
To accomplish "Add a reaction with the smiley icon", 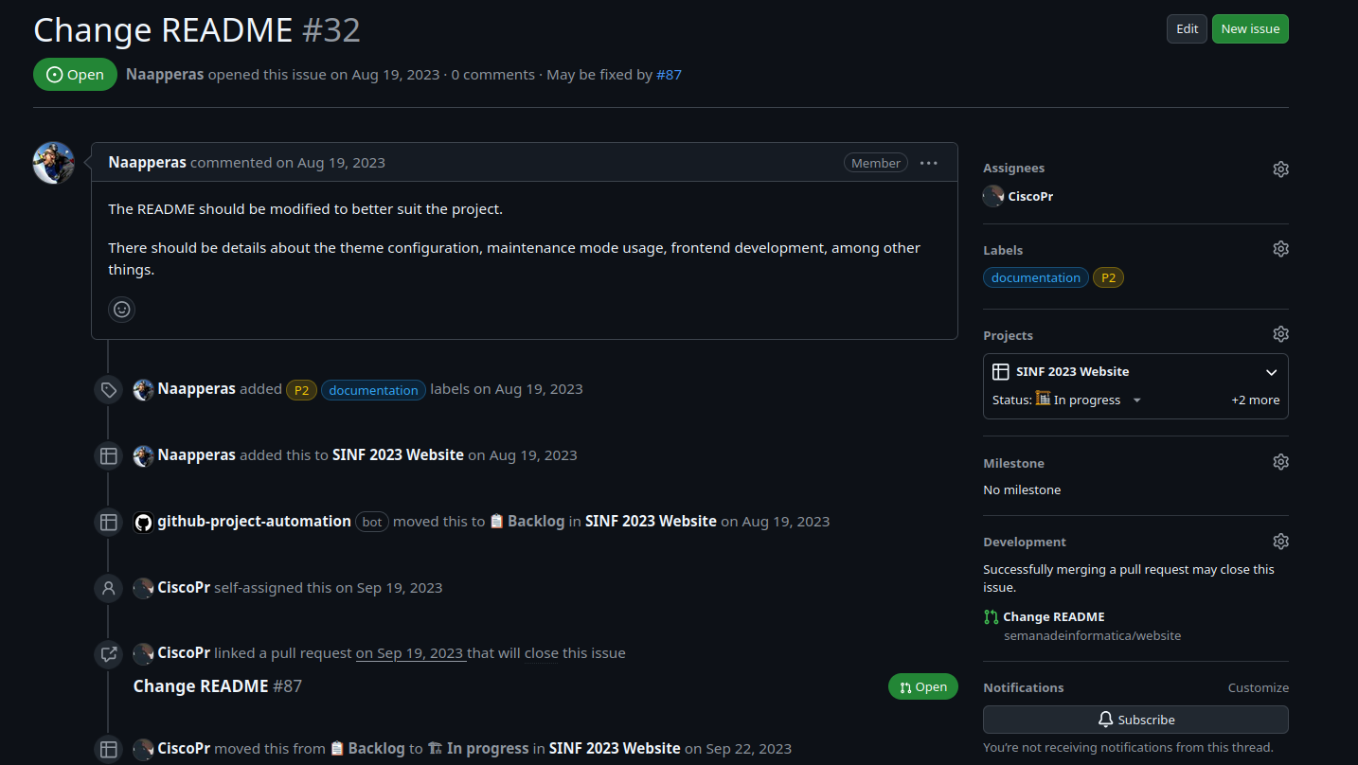I will [x=121, y=309].
